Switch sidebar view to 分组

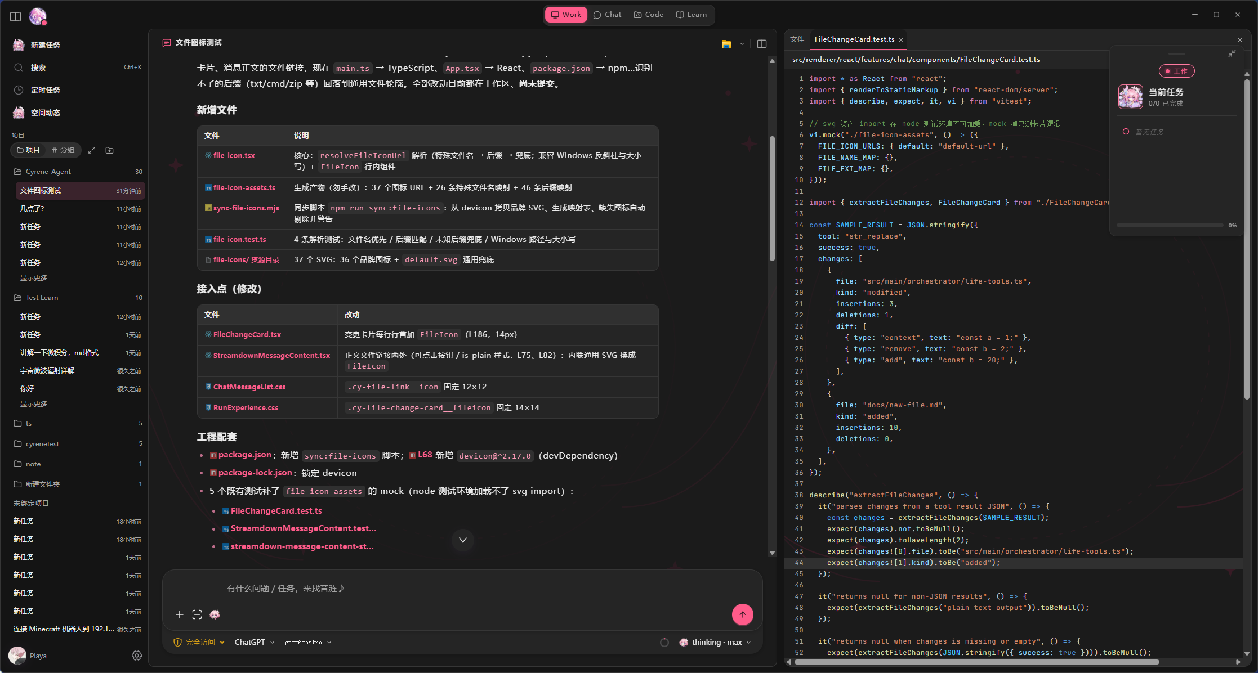coord(63,150)
